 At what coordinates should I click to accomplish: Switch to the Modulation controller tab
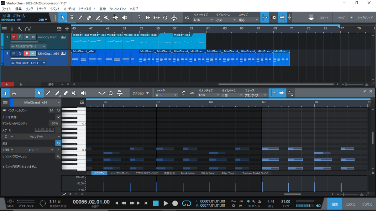click(x=188, y=173)
